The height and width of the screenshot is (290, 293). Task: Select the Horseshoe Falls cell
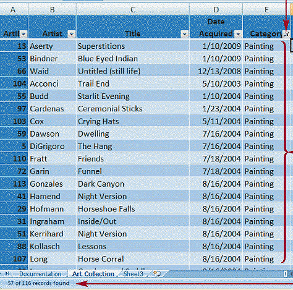pyautogui.click(x=133, y=209)
